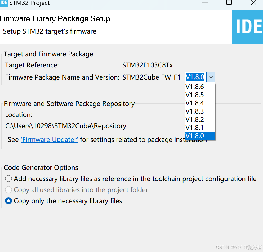Pick V1.8.4 in the version list
The height and width of the screenshot is (252, 263).
pos(200,103)
